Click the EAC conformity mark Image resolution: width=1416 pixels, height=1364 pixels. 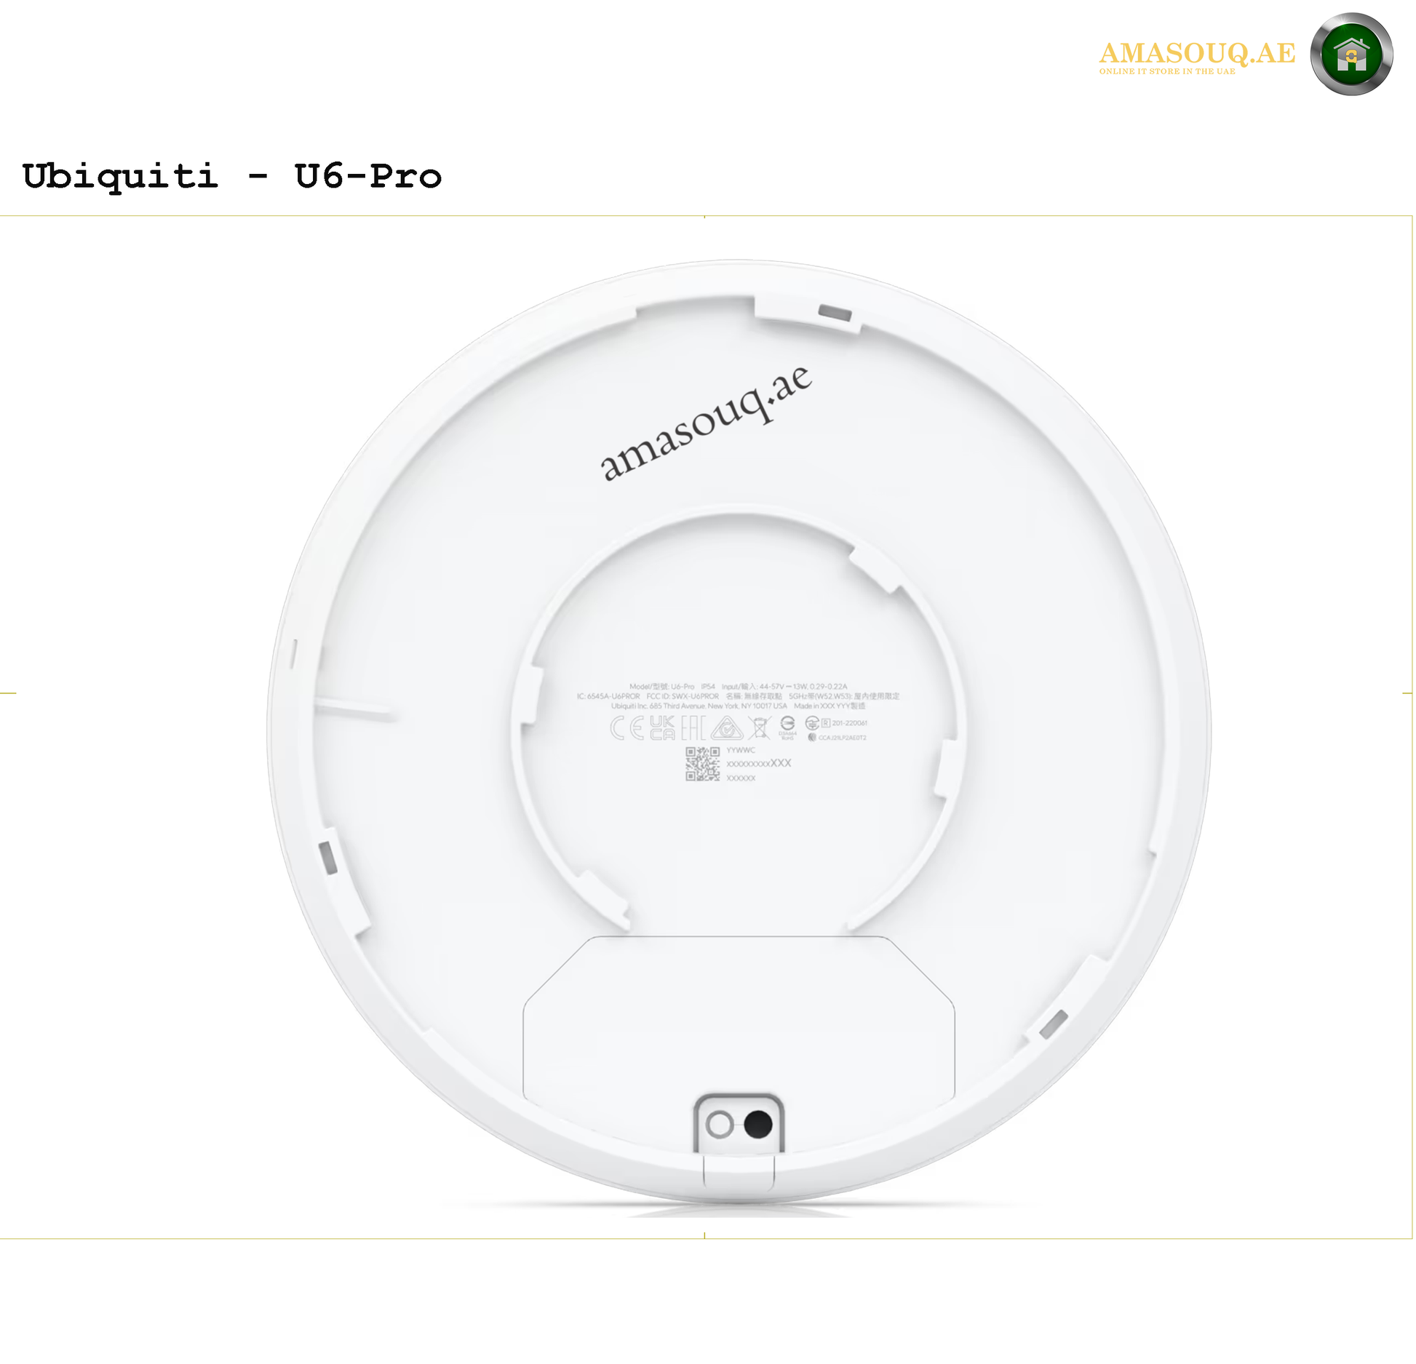pos(693,727)
